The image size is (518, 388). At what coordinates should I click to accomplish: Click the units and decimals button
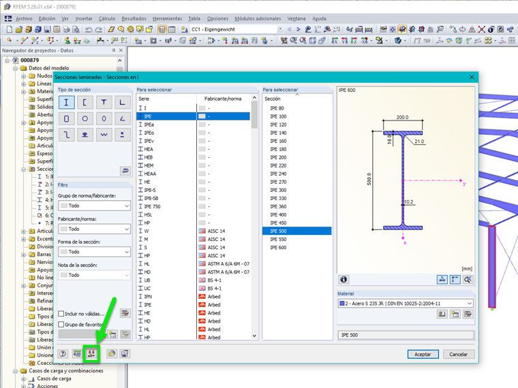(77, 354)
